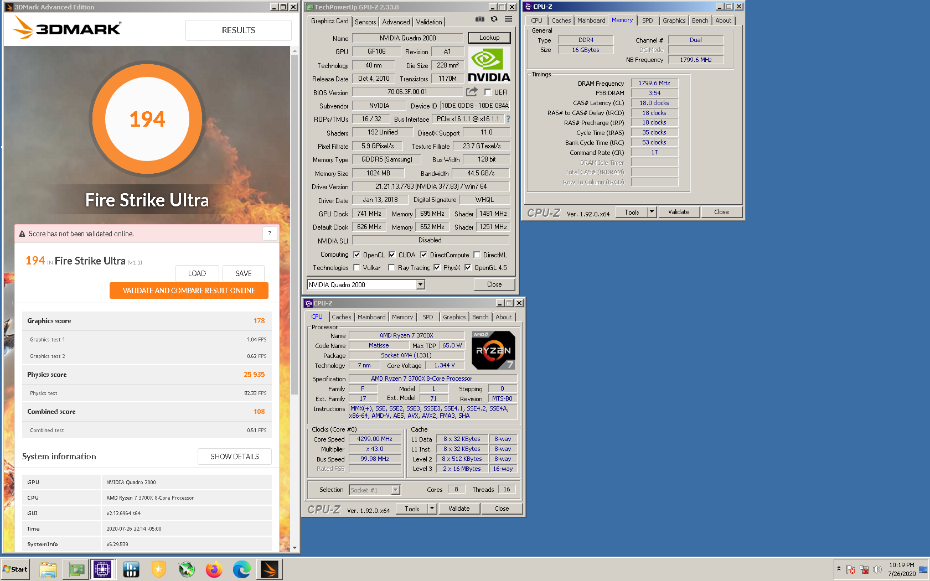Switch to GPU-Z from the taskbar
930x581 pixels.
(x=76, y=569)
